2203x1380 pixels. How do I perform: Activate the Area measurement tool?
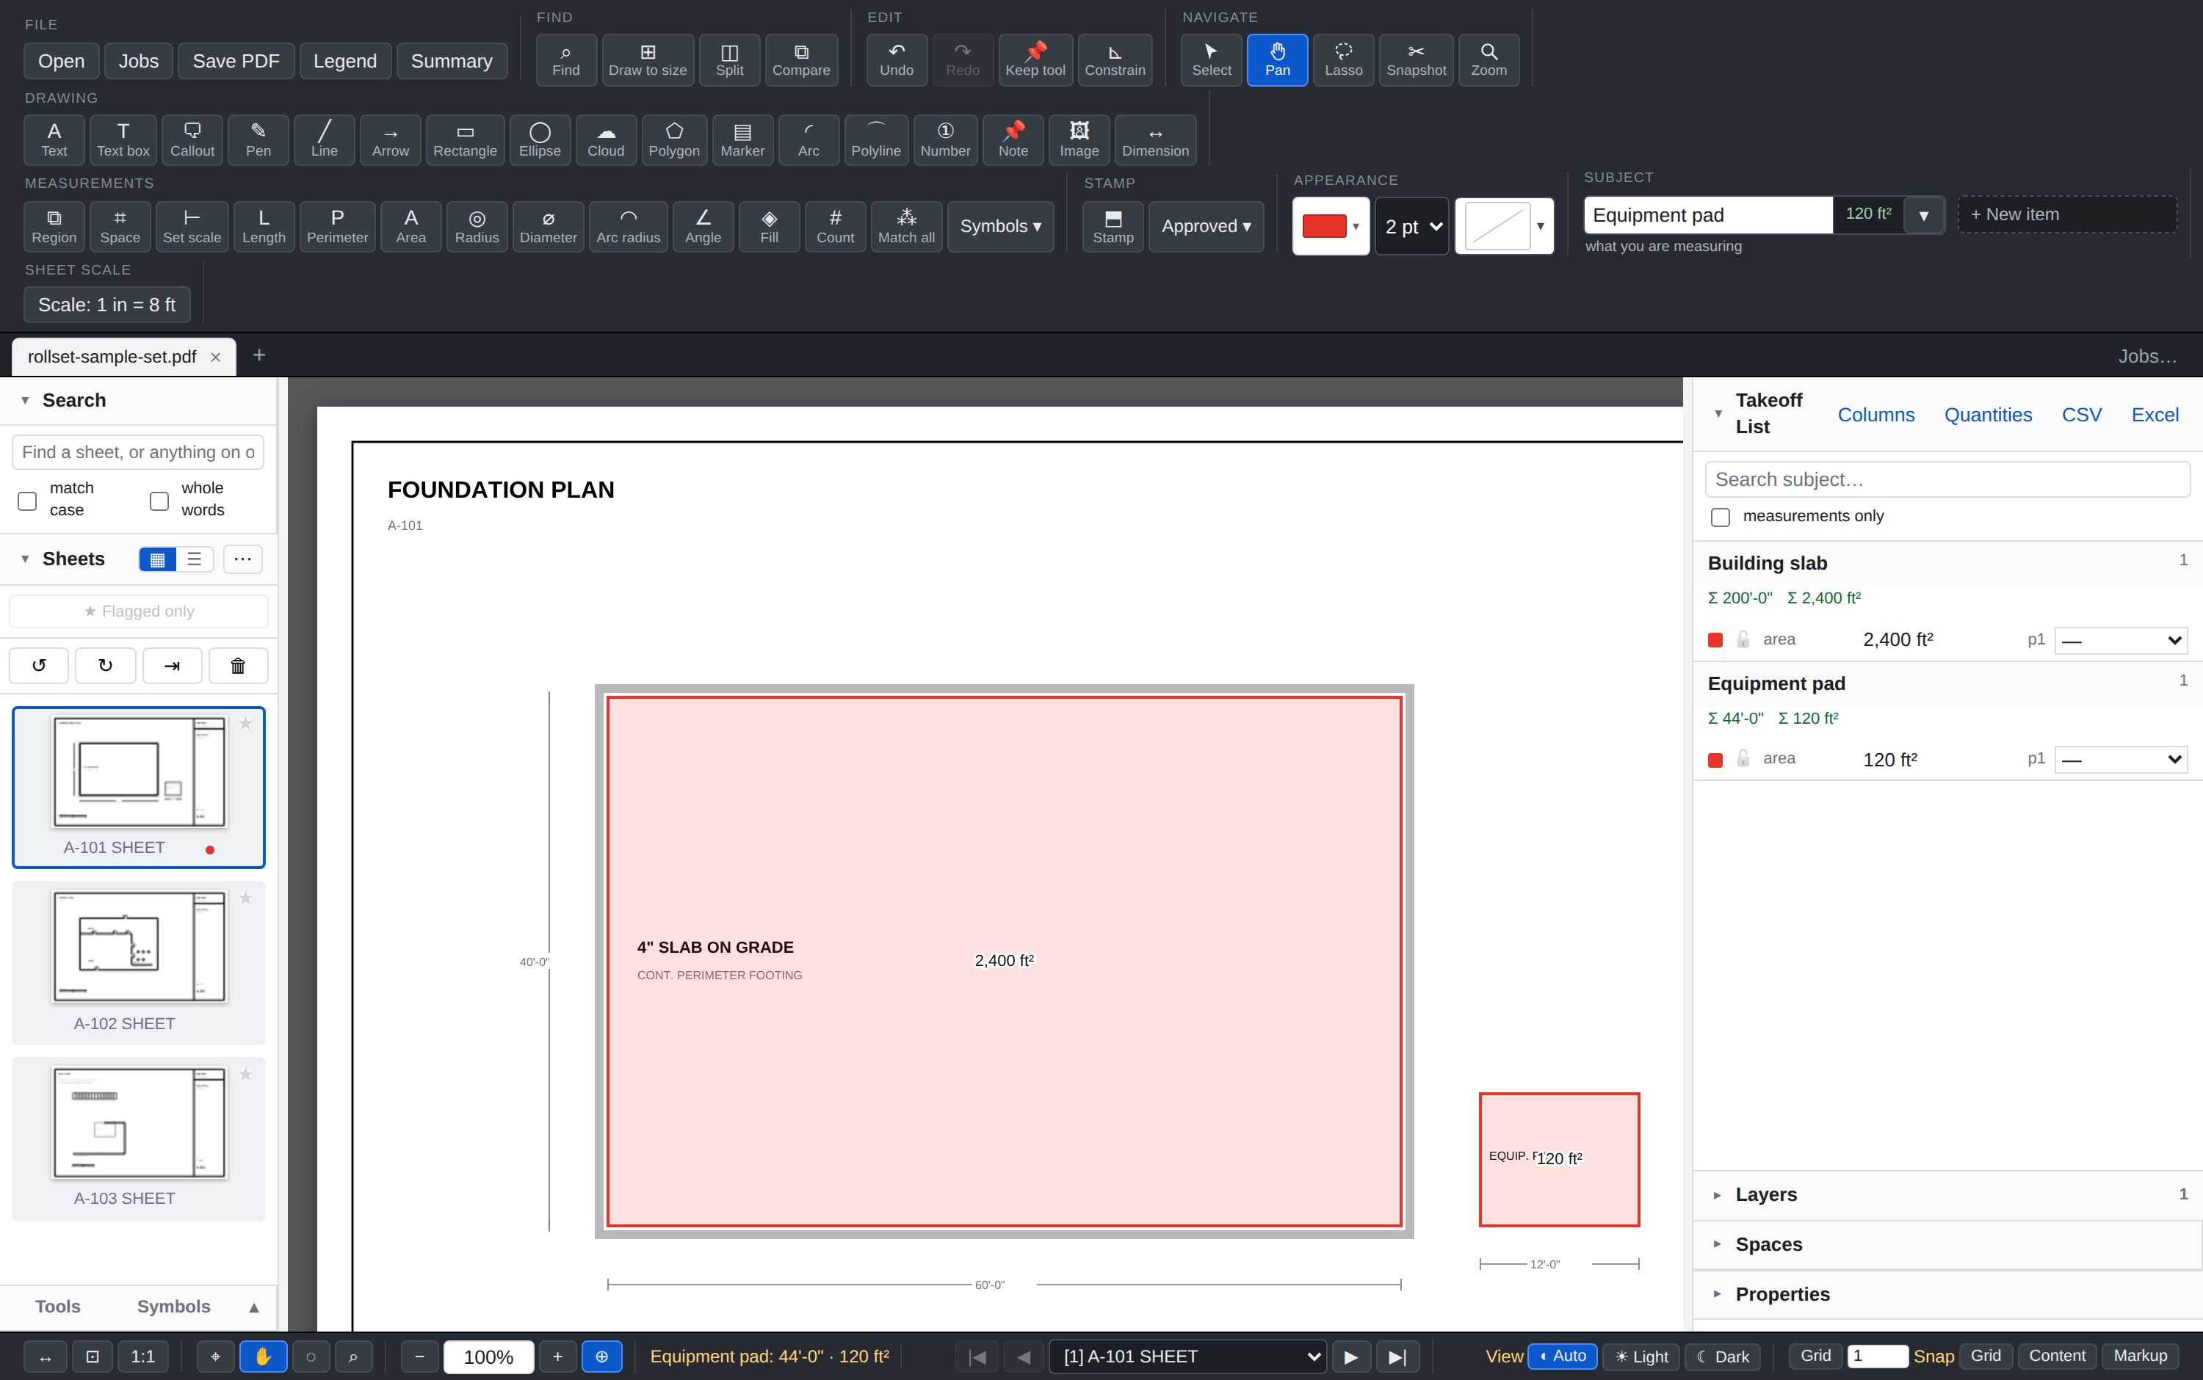point(410,226)
